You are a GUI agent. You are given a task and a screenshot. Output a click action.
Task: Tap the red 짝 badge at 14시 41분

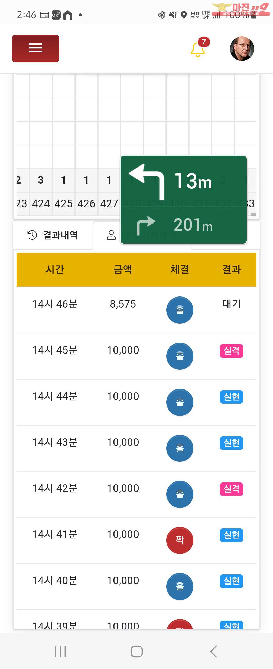click(x=179, y=540)
